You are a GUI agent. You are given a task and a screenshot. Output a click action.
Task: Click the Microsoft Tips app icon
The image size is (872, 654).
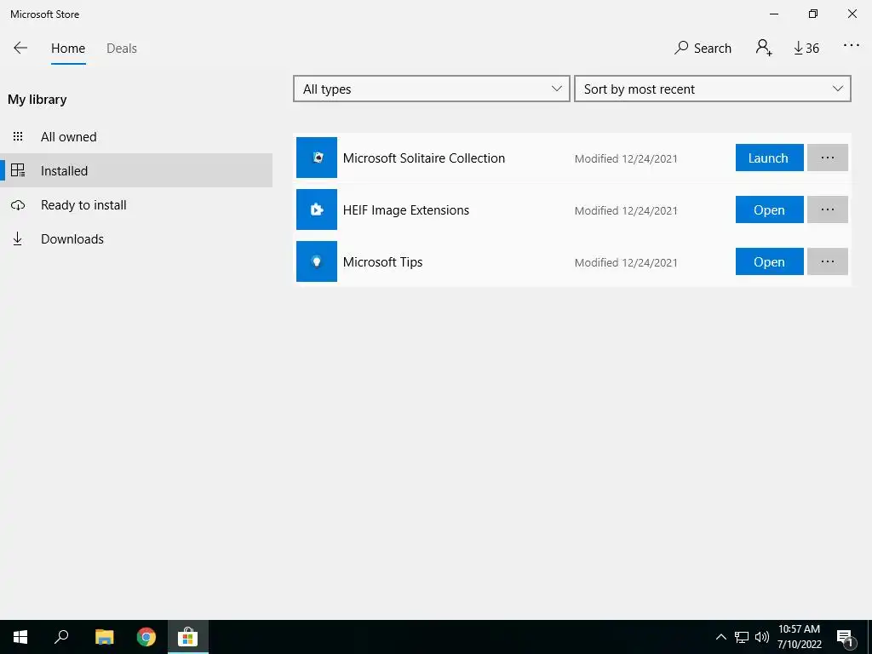317,261
